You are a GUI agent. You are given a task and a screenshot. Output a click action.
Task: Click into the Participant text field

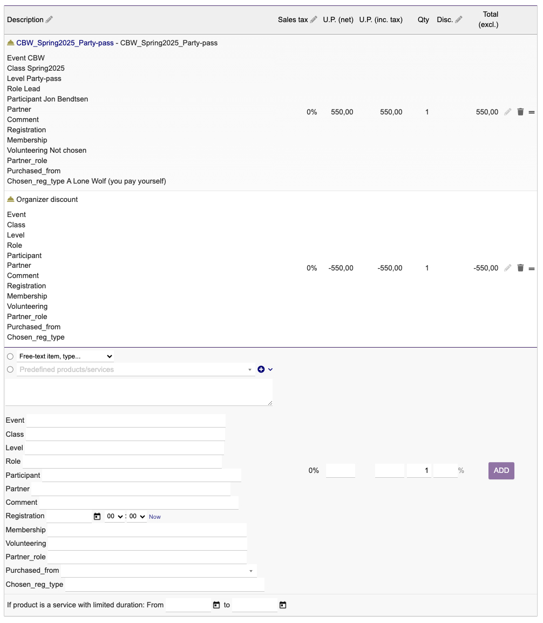[141, 475]
